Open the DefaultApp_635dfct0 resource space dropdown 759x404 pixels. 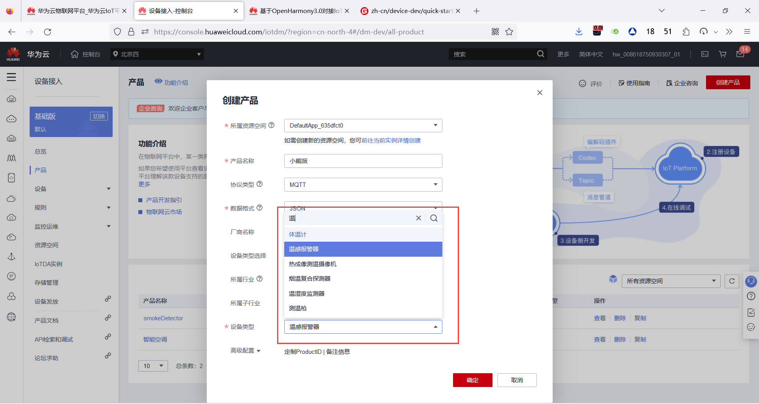coord(363,125)
